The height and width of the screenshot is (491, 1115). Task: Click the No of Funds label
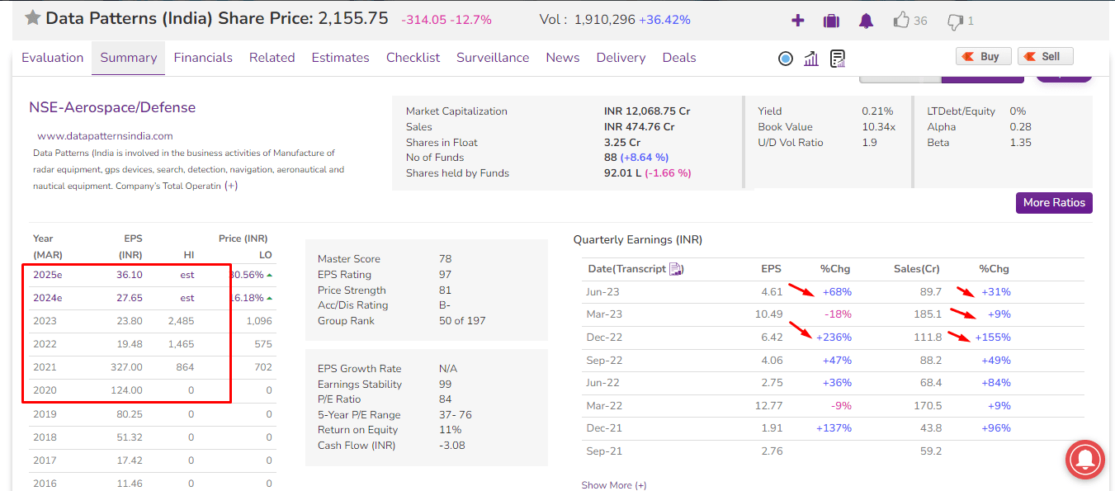tap(435, 158)
